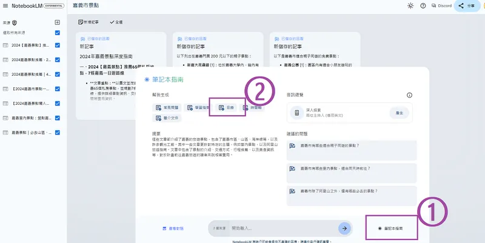The width and height of the screenshot is (485, 243).
Task: Click 筆記本指南 button at bottom right
Action: [390, 228]
